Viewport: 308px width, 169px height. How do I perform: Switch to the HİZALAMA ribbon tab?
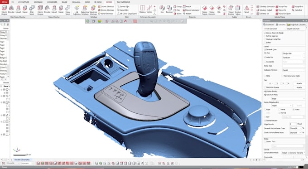(76, 2)
